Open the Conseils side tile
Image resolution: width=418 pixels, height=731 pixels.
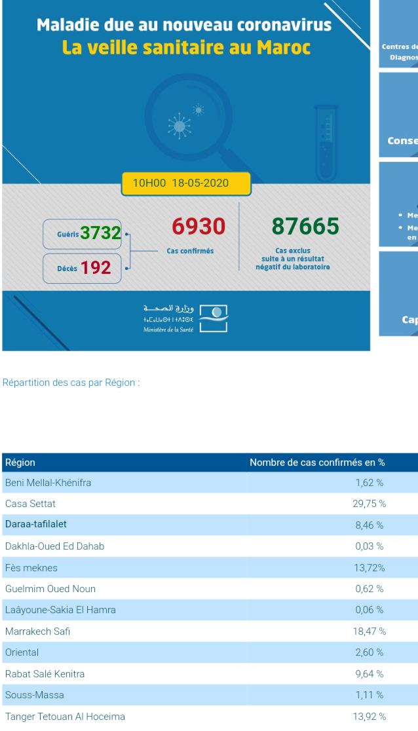coord(398,115)
